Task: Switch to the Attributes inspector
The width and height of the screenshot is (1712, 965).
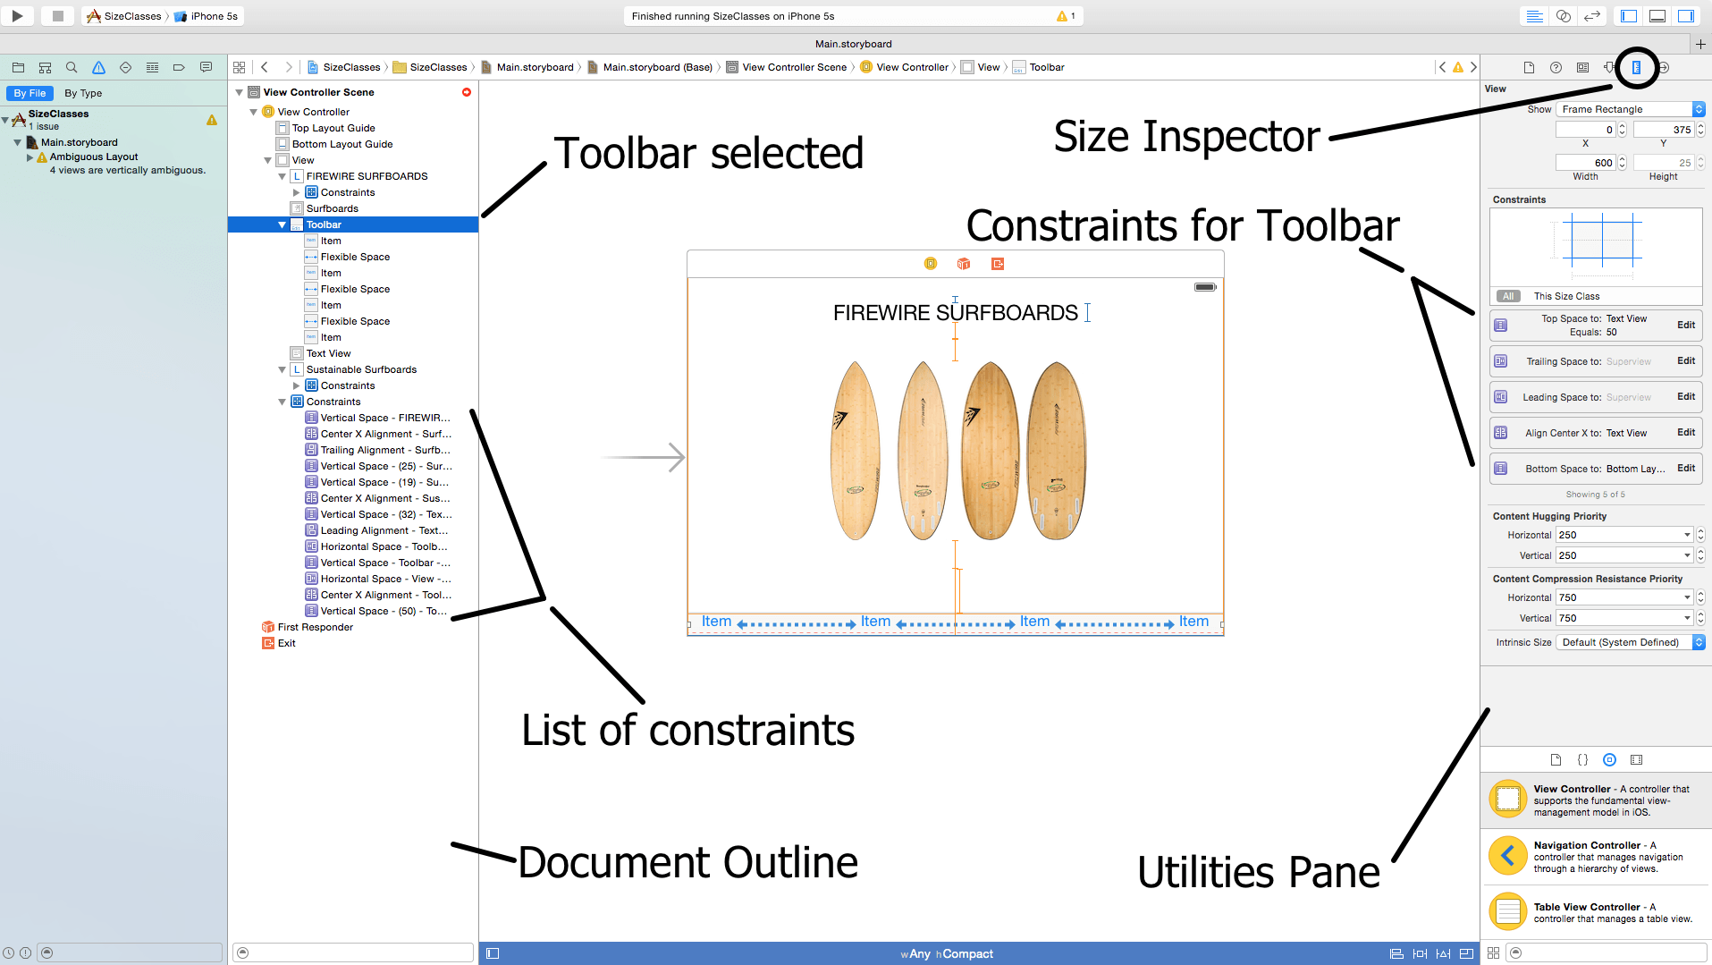Action: 1610,67
